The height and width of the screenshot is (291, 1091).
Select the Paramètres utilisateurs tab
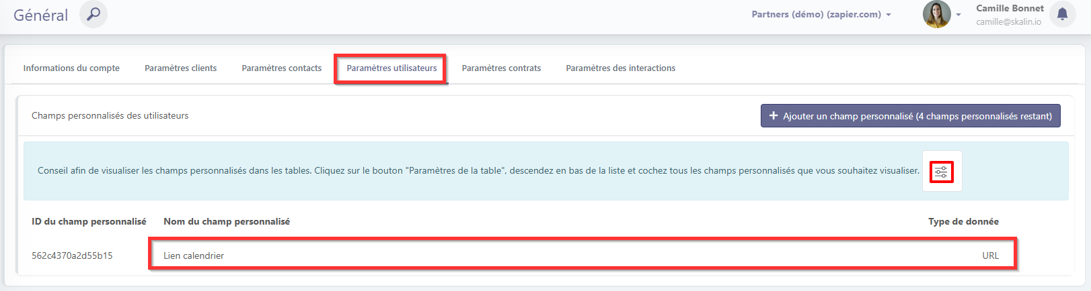coord(391,68)
